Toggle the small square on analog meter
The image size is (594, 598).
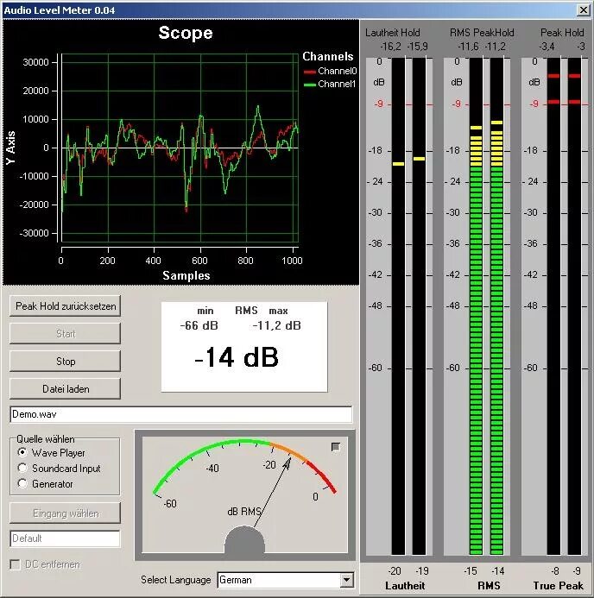[335, 447]
